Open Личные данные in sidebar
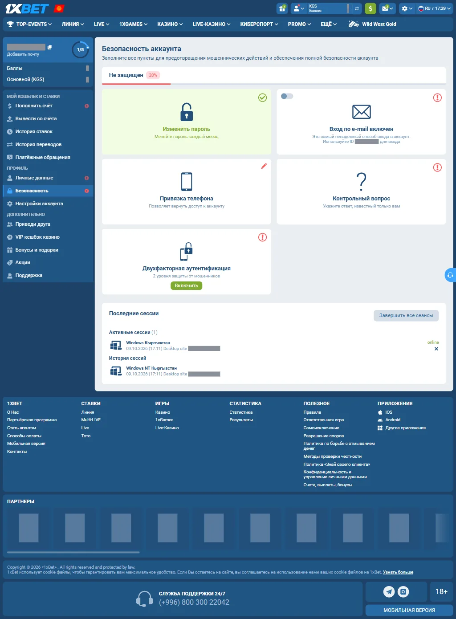This screenshot has height=619, width=456. [x=48, y=178]
